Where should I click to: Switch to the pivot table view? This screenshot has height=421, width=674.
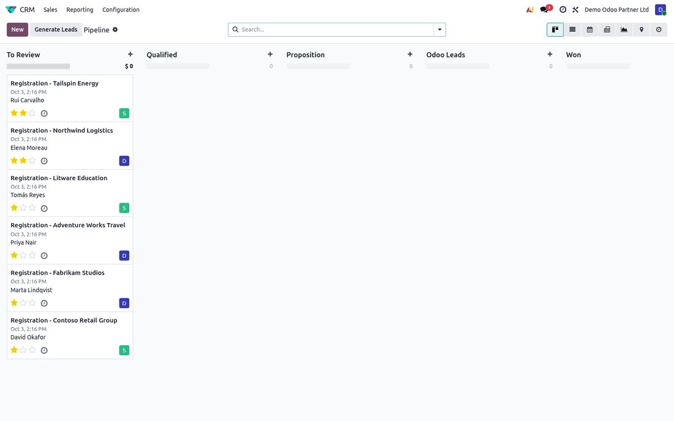pyautogui.click(x=607, y=29)
